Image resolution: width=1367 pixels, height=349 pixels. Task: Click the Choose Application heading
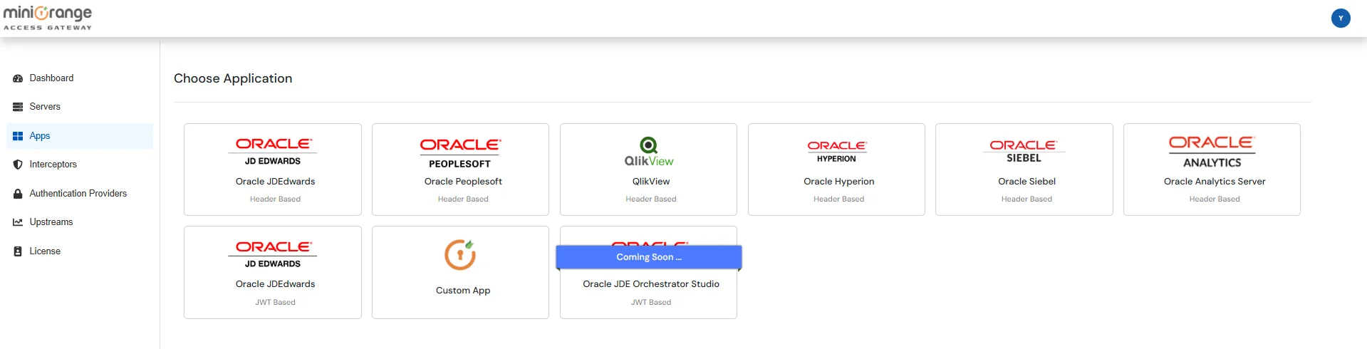pos(233,78)
